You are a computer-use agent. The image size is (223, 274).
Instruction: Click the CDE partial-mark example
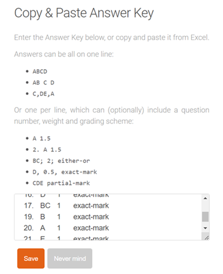tap(61, 183)
